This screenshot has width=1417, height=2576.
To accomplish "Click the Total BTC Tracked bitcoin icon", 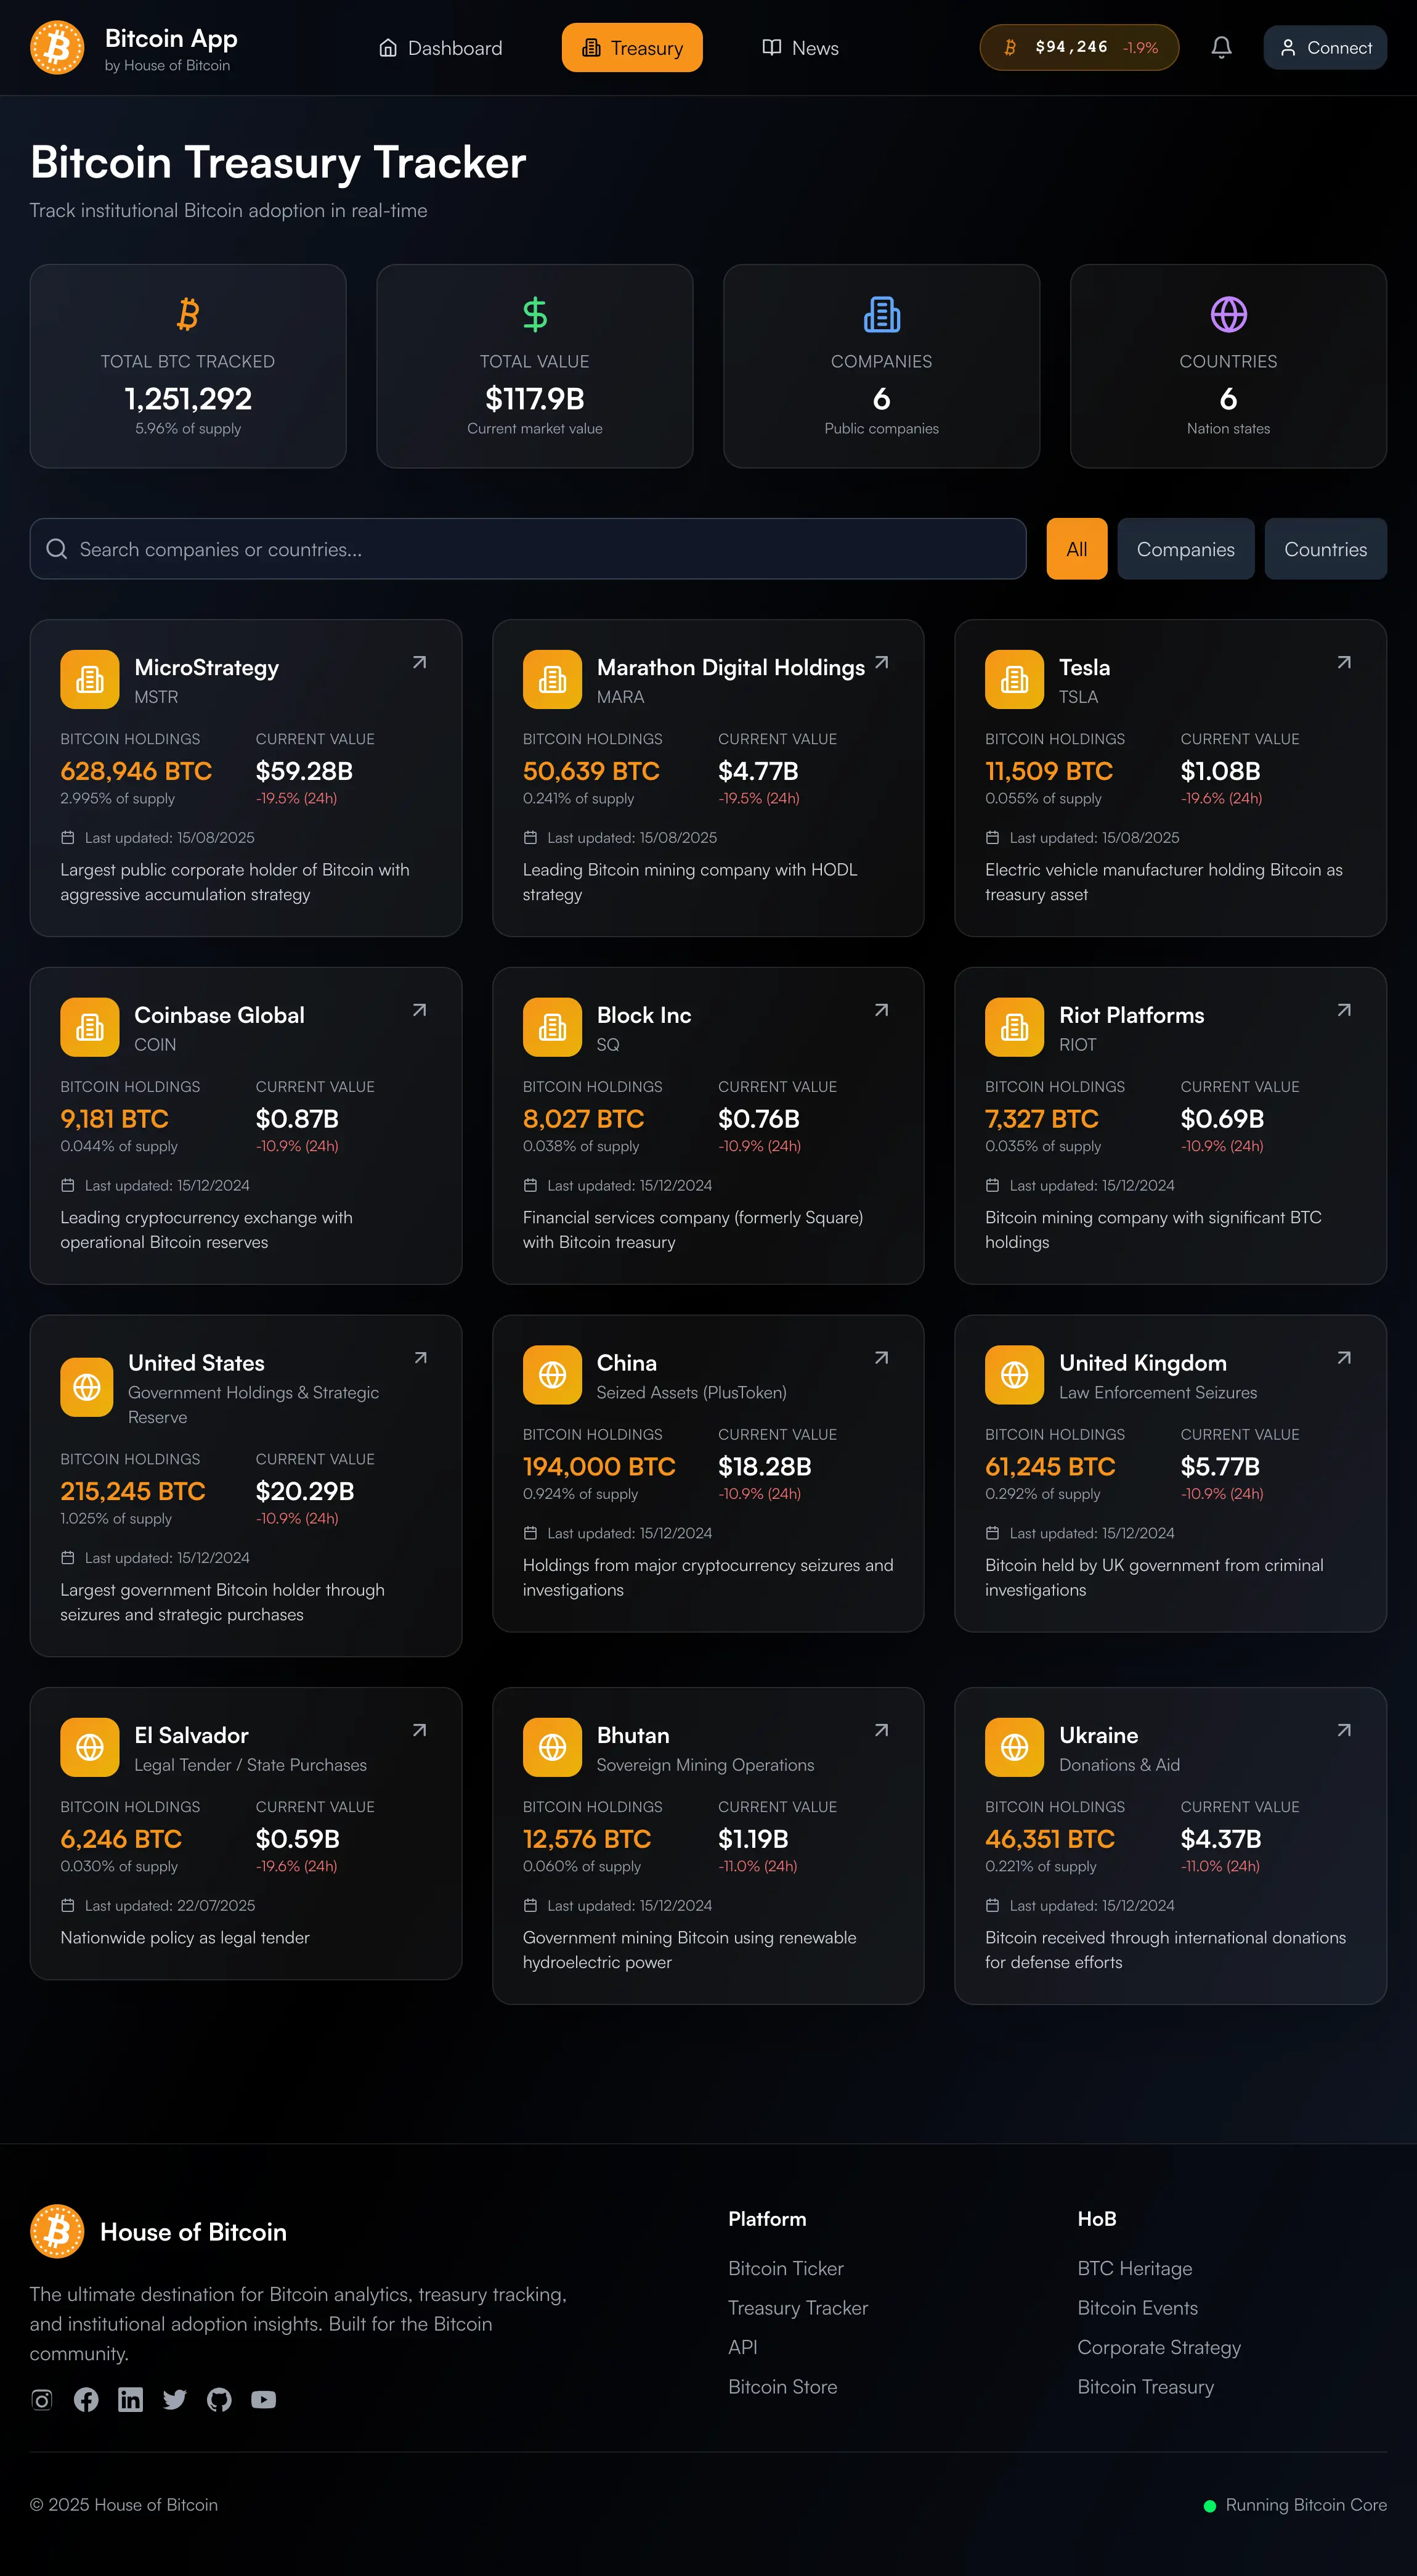I will tap(188, 314).
